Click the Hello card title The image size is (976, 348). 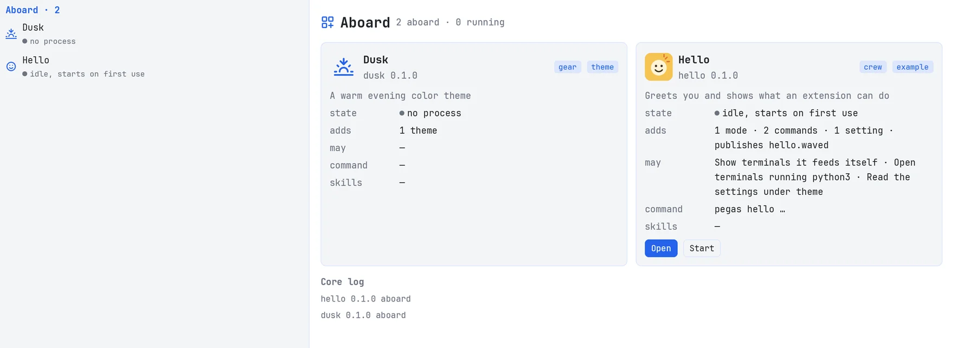click(694, 60)
